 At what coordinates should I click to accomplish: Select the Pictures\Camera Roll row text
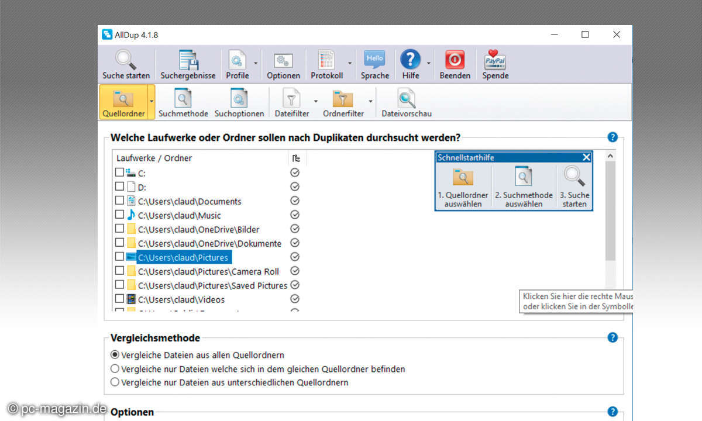coord(208,271)
